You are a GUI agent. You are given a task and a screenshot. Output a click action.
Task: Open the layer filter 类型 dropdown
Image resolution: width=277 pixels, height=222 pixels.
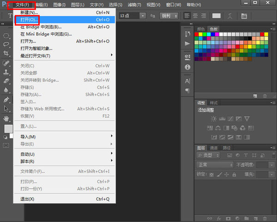(x=208, y=155)
